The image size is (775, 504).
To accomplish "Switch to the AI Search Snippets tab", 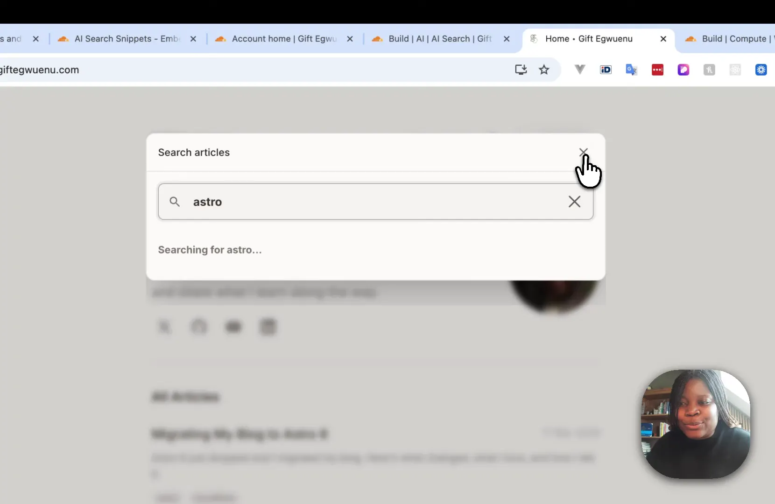I will click(126, 39).
